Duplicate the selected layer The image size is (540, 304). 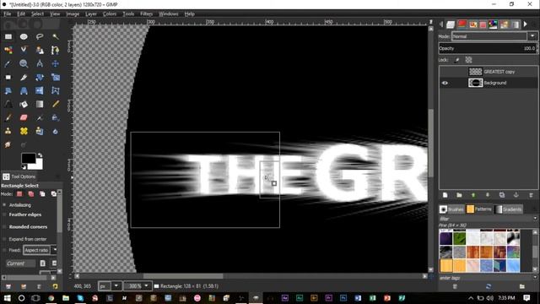(x=502, y=195)
